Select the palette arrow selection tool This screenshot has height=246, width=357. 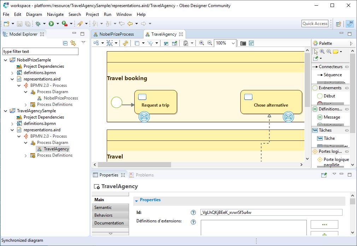coord(316,52)
